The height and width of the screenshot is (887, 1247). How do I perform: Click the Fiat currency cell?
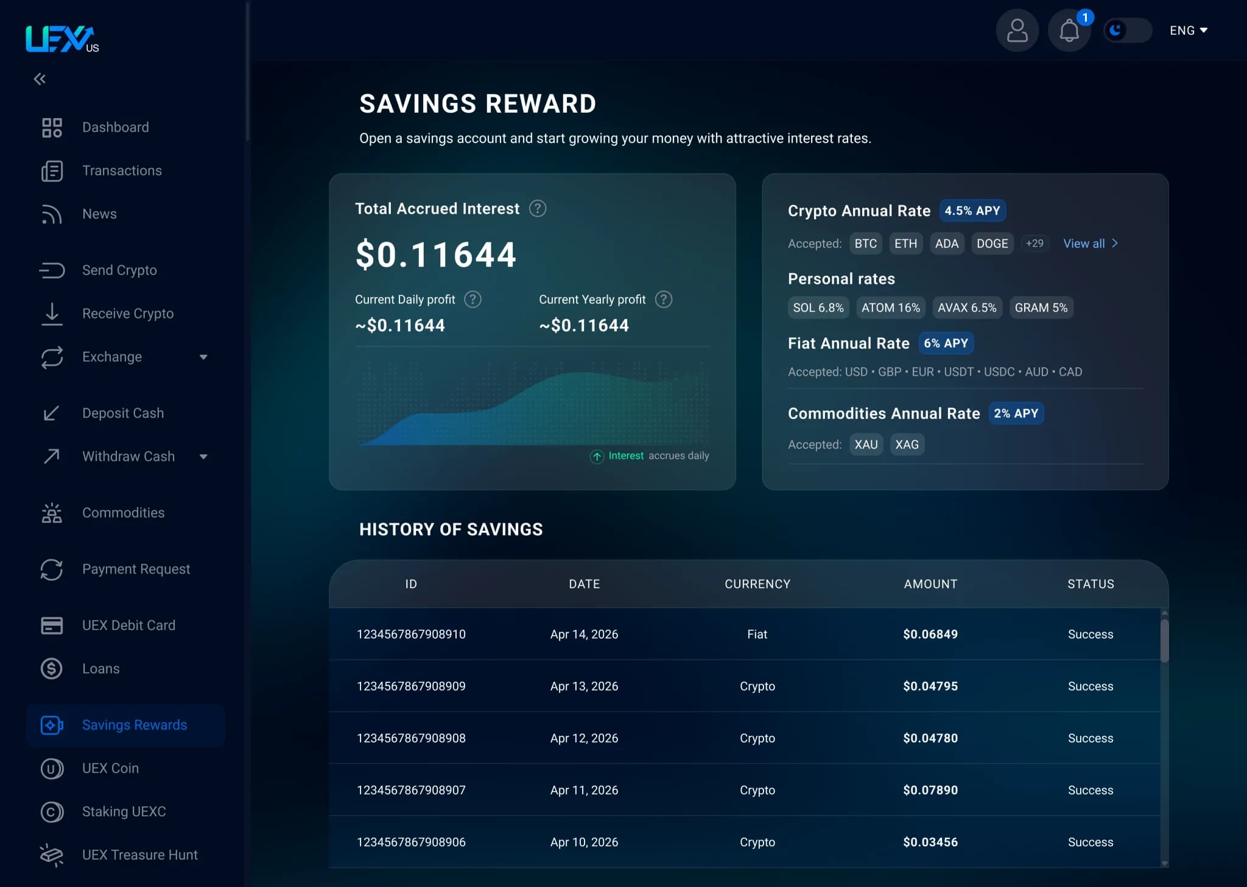point(757,634)
